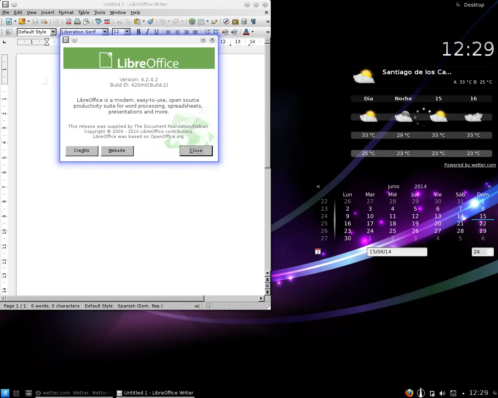The height and width of the screenshot is (398, 498).
Task: Open the File menu
Action: pyautogui.click(x=6, y=12)
